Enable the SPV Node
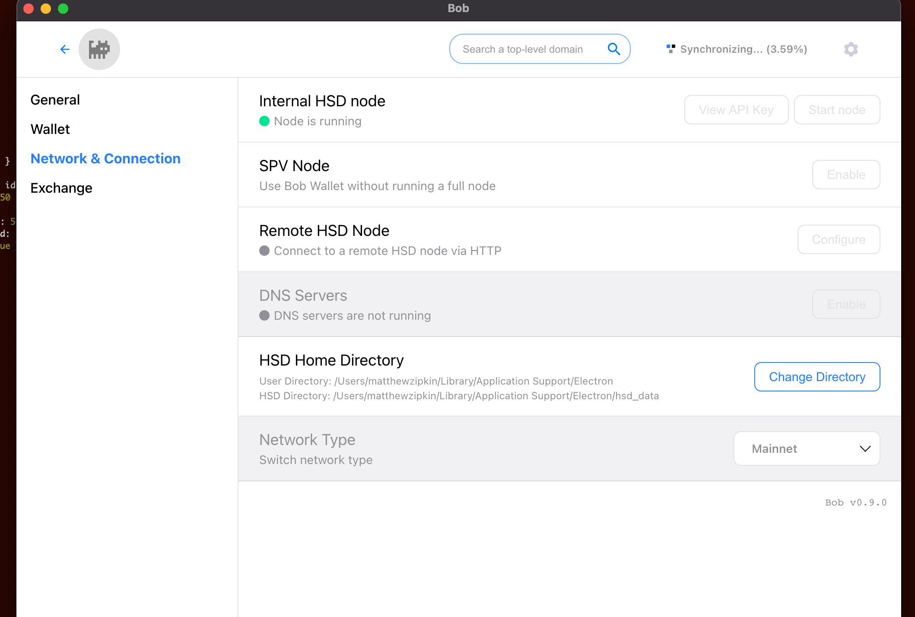Screen dimensions: 915x617 (x=846, y=175)
